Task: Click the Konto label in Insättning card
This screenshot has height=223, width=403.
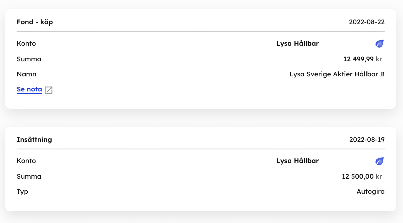Action: tap(26, 161)
